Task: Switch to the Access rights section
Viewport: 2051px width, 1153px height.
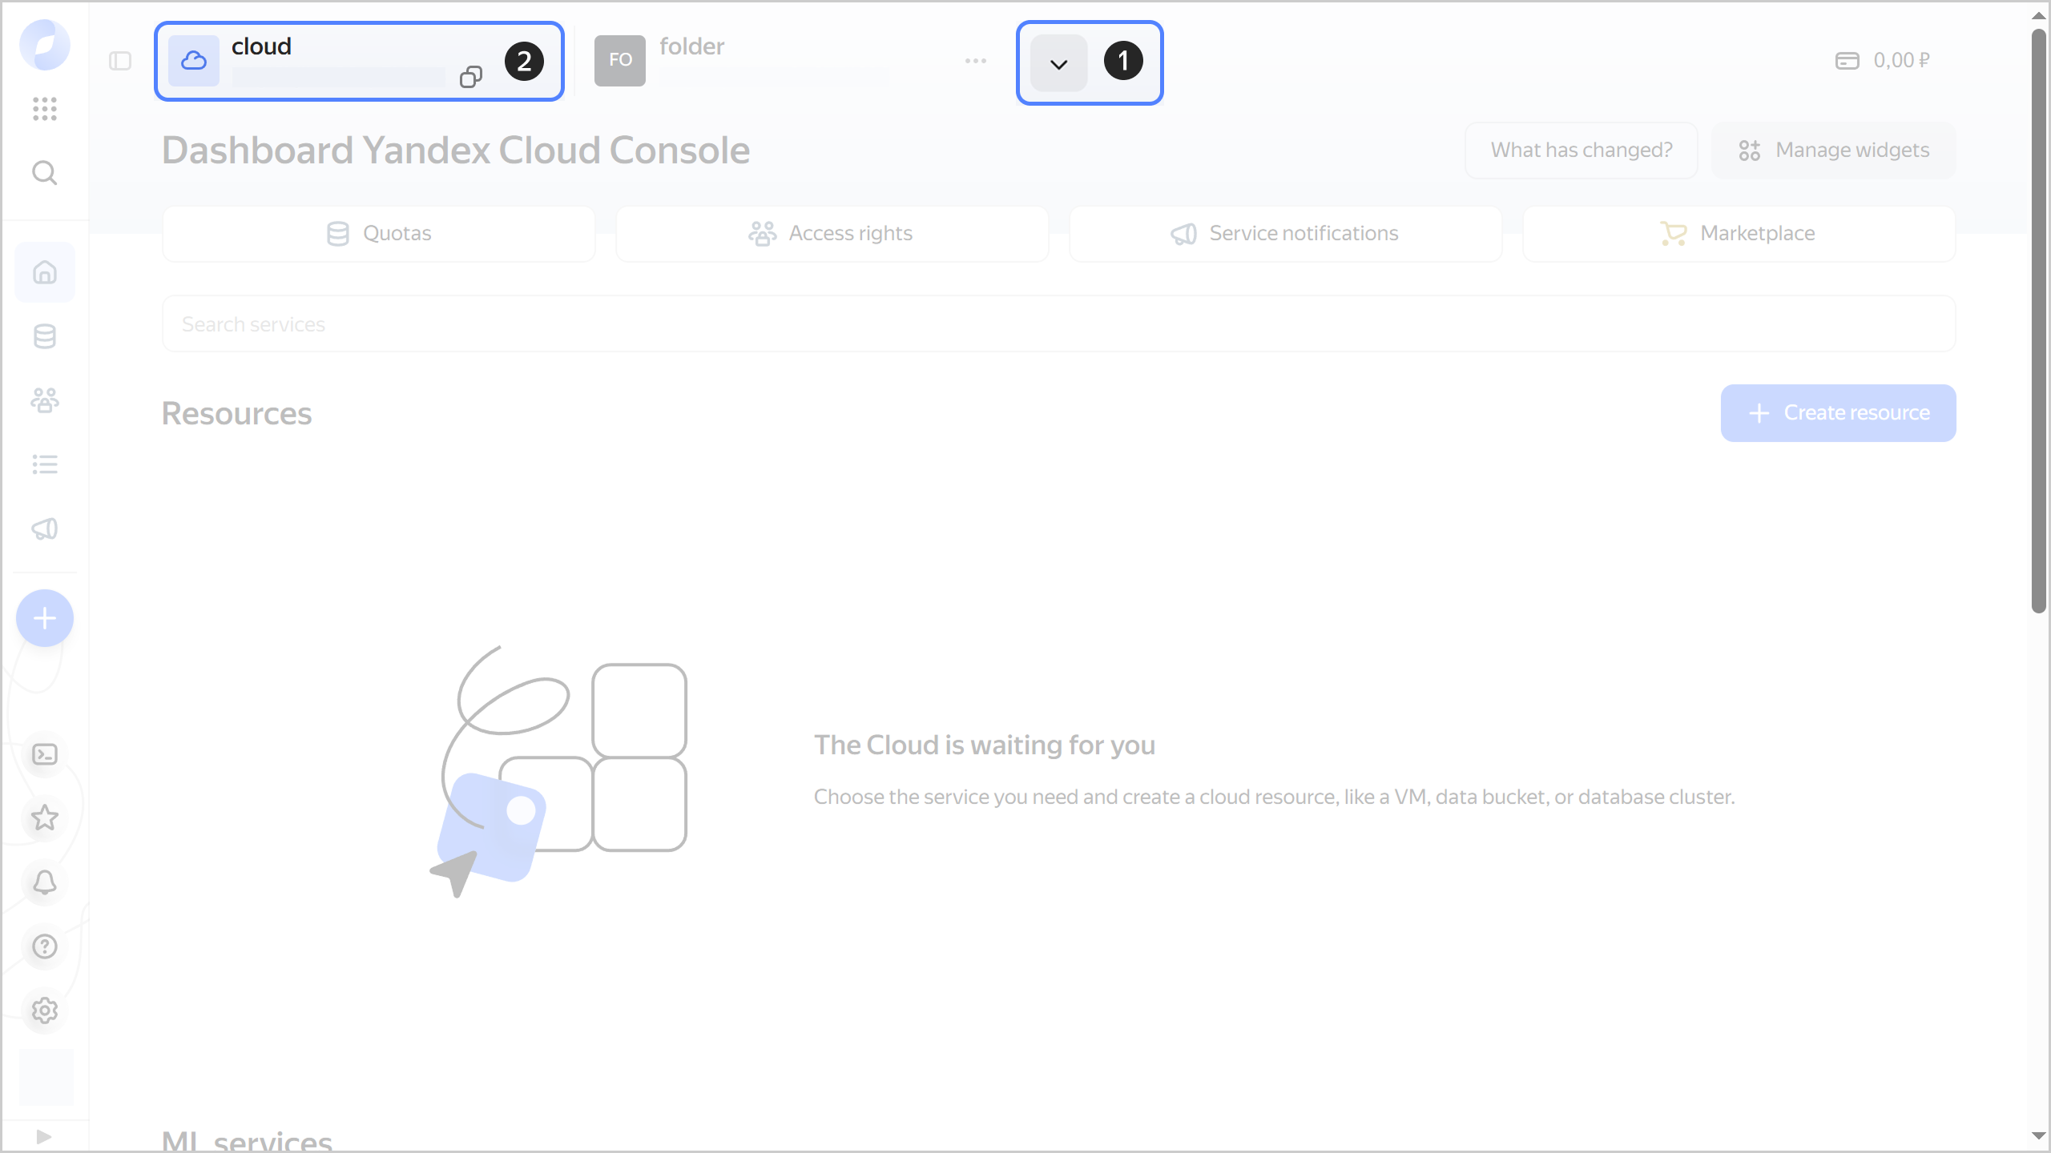Action: 832,233
